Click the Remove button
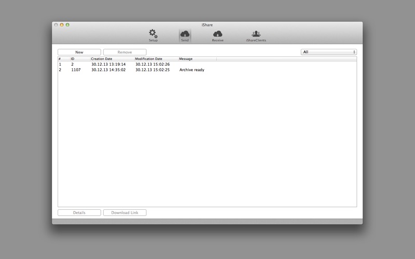 [125, 52]
